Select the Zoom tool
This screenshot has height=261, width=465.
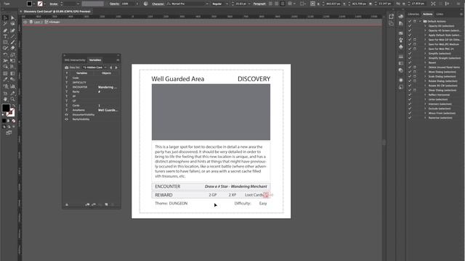tap(13, 99)
